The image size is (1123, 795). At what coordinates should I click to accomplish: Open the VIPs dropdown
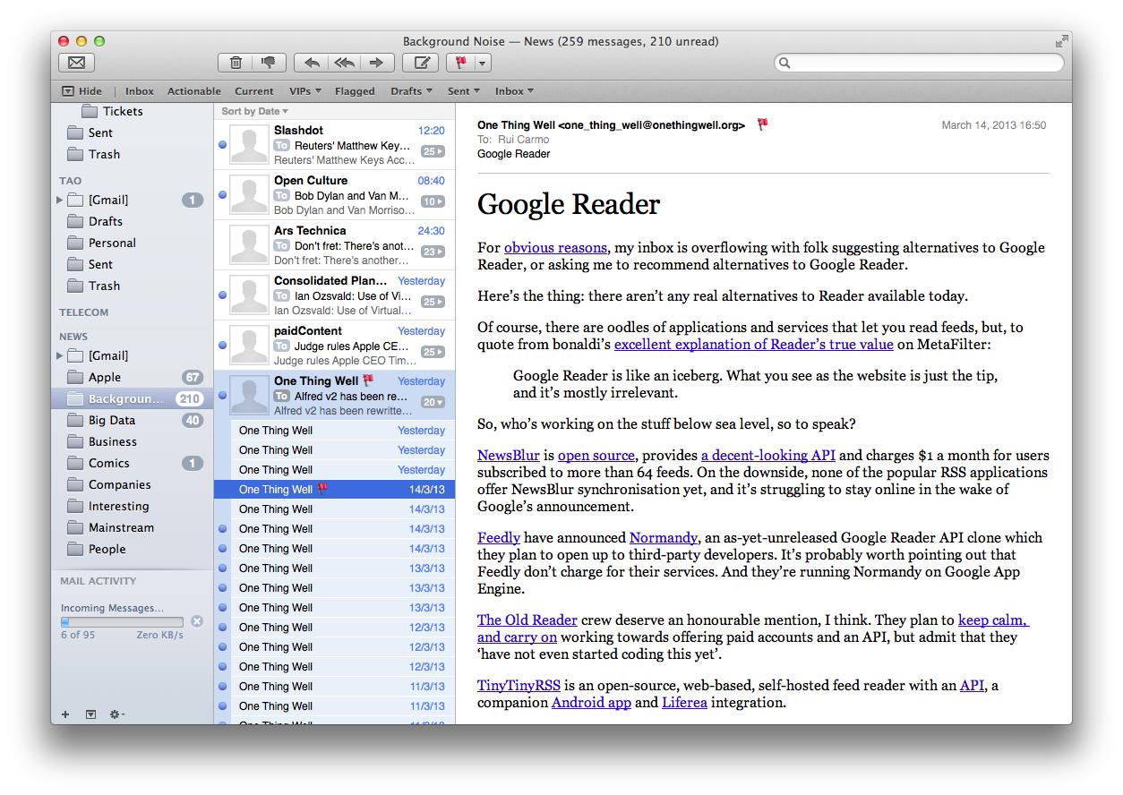pyautogui.click(x=304, y=90)
